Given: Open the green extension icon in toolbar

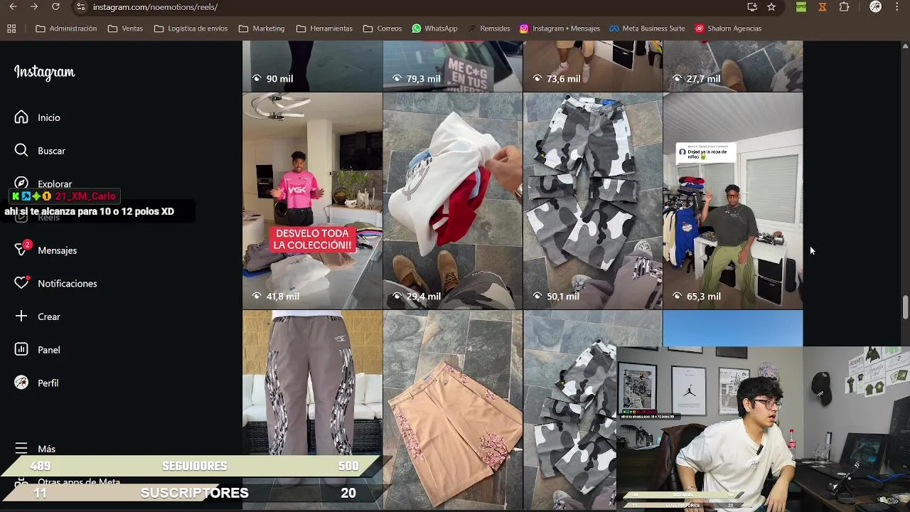Looking at the screenshot, I should (x=801, y=7).
